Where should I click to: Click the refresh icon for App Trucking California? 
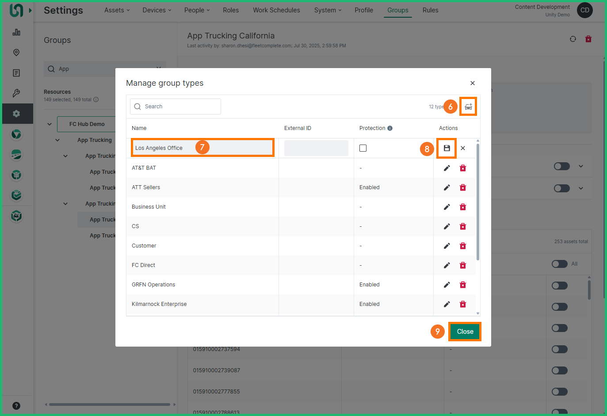pos(573,39)
